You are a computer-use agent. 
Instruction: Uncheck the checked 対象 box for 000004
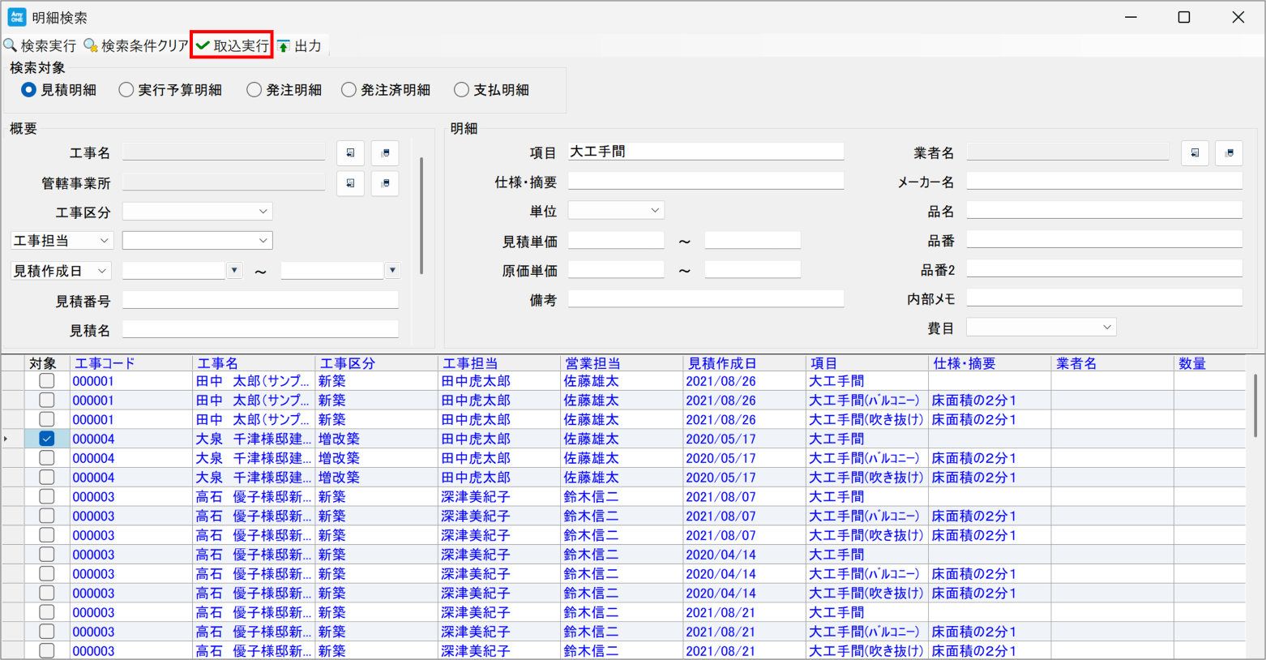pyautogui.click(x=47, y=439)
